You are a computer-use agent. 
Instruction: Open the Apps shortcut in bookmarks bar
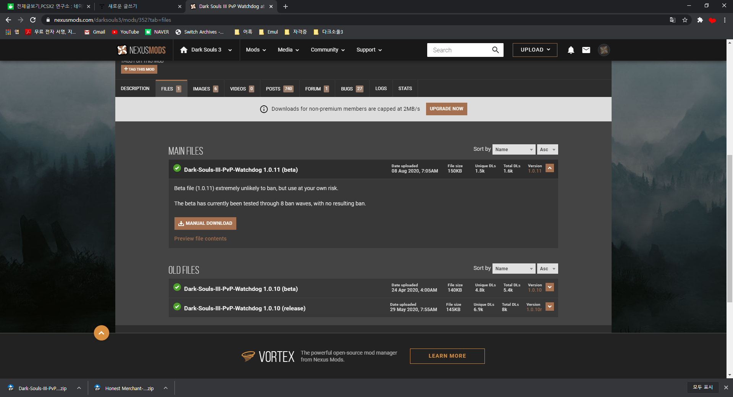click(12, 32)
